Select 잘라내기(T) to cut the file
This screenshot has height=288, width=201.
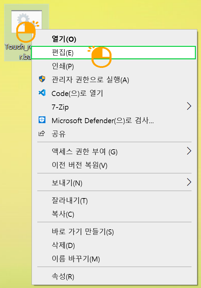[x=70, y=200]
